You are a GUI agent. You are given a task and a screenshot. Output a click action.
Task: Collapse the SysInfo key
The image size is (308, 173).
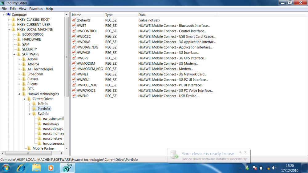point(30,114)
